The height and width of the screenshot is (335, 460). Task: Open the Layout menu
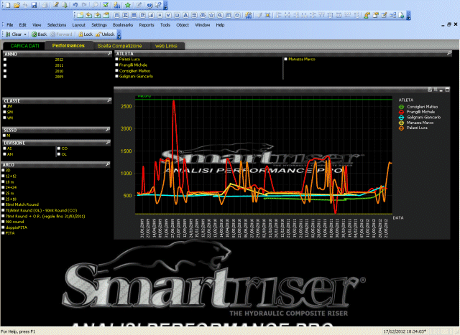(78, 25)
